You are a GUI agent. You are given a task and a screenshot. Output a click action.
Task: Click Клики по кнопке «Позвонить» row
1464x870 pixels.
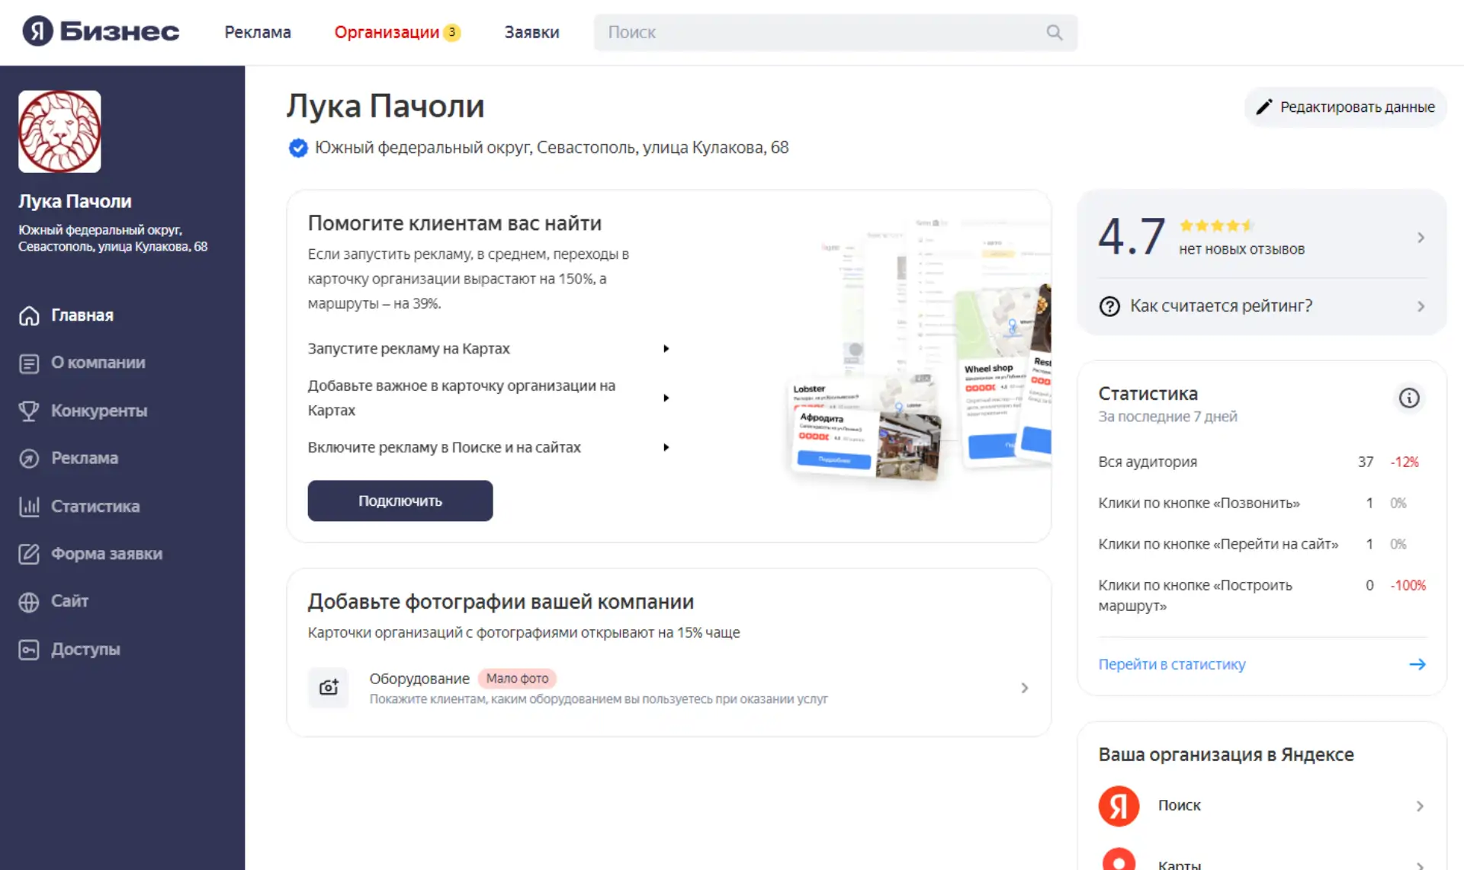(x=1262, y=503)
